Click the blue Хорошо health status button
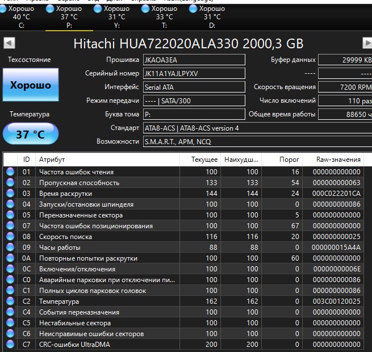The image size is (372, 352). coord(31,85)
